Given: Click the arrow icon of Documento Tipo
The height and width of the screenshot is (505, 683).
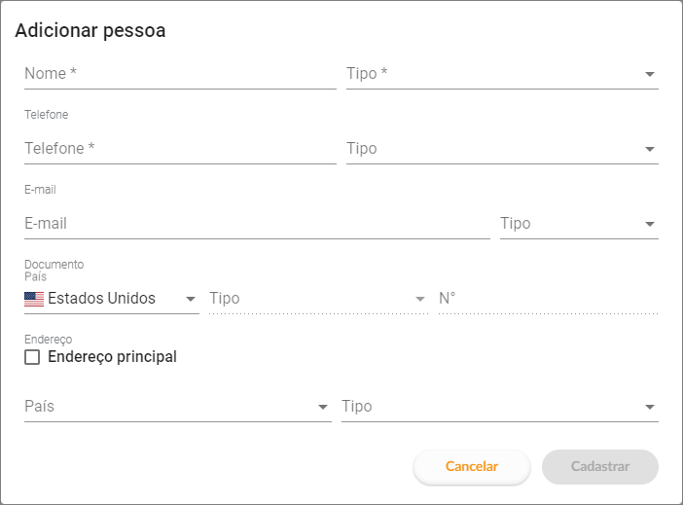Looking at the screenshot, I should click(x=420, y=299).
